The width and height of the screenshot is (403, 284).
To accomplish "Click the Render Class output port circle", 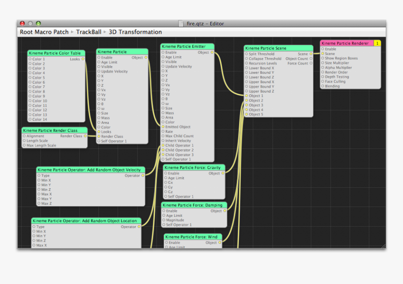I will tap(85, 136).
